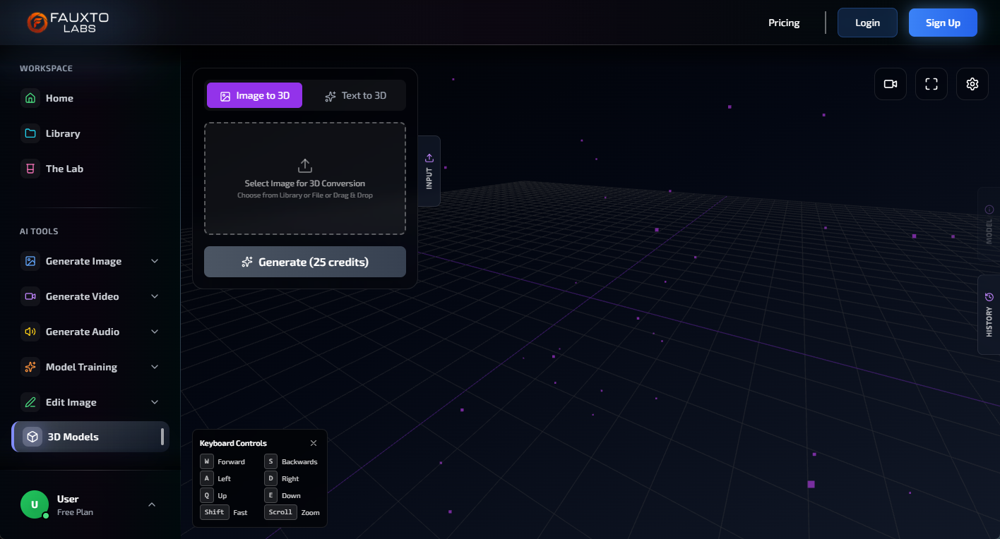Click the Generate Image icon
Viewport: 1000px width, 539px height.
pyautogui.click(x=30, y=261)
